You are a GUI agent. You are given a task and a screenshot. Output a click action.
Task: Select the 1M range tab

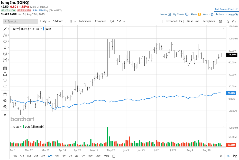click(29, 156)
